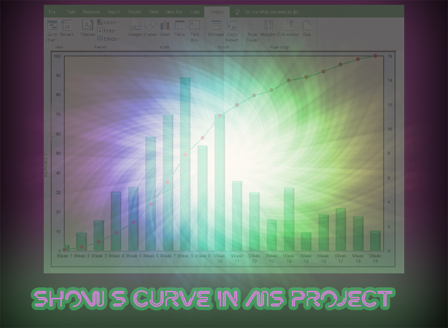The width and height of the screenshot is (448, 328).
Task: Expand the Colors dropdown arrow
Action: point(118,22)
